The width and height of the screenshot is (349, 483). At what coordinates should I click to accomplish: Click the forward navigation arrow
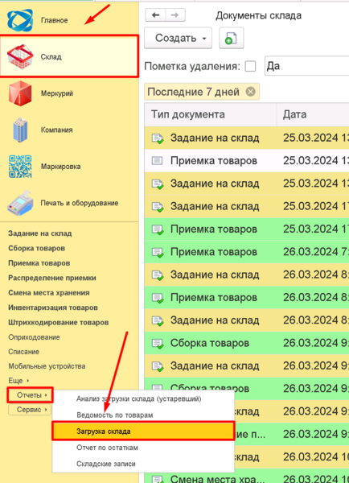175,15
